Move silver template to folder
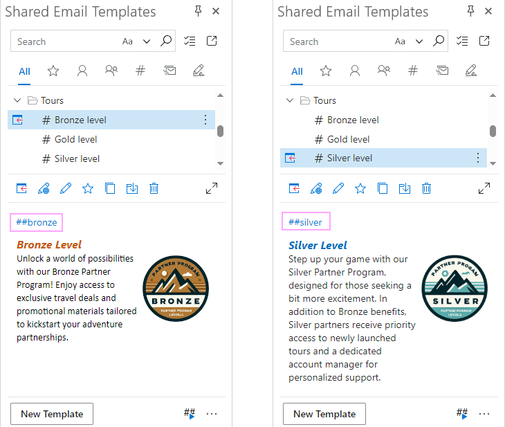The height and width of the screenshot is (427, 505). tap(405, 188)
